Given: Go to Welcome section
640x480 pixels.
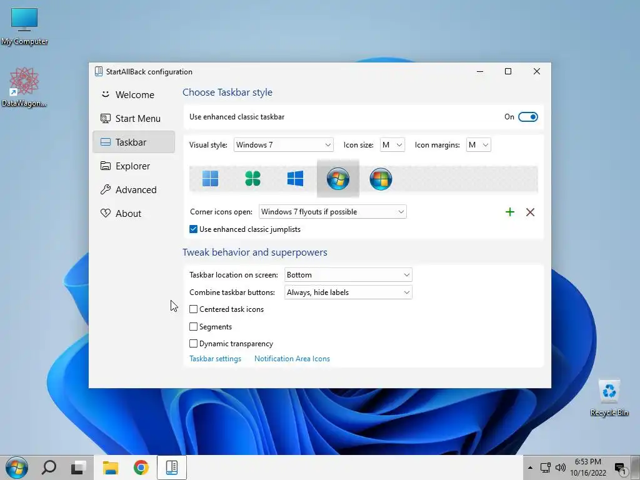Looking at the screenshot, I should (x=134, y=95).
